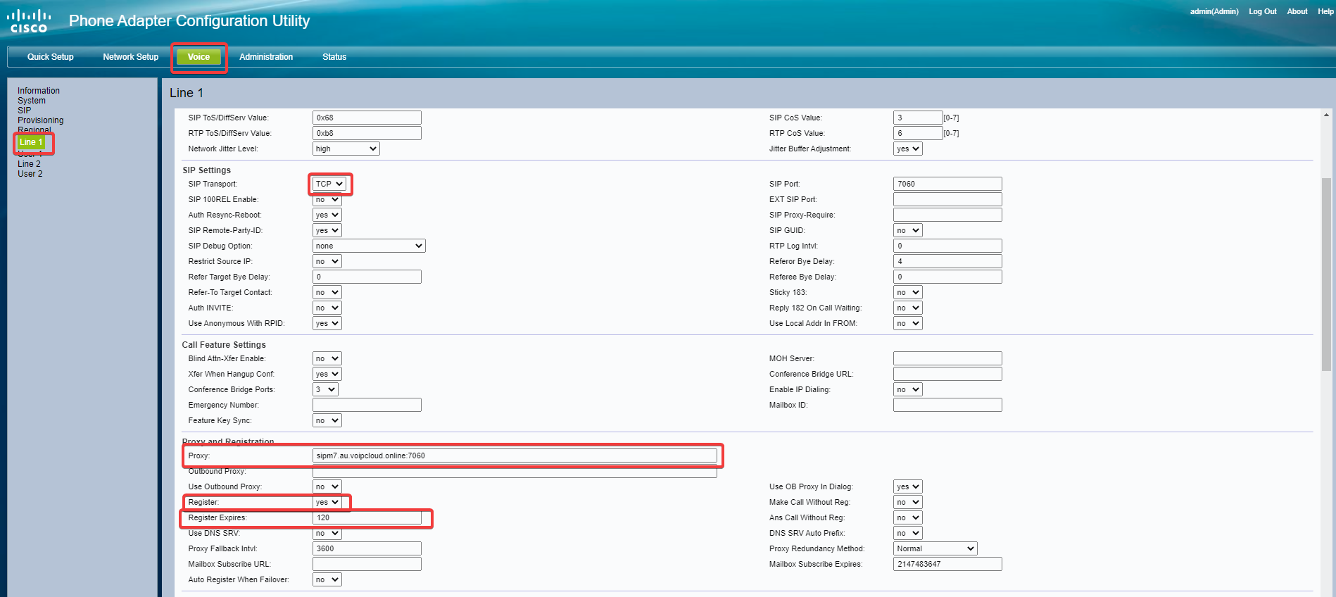Open the Reply 182 On Call Waiting dropdown
Image resolution: width=1336 pixels, height=597 pixels.
(908, 308)
